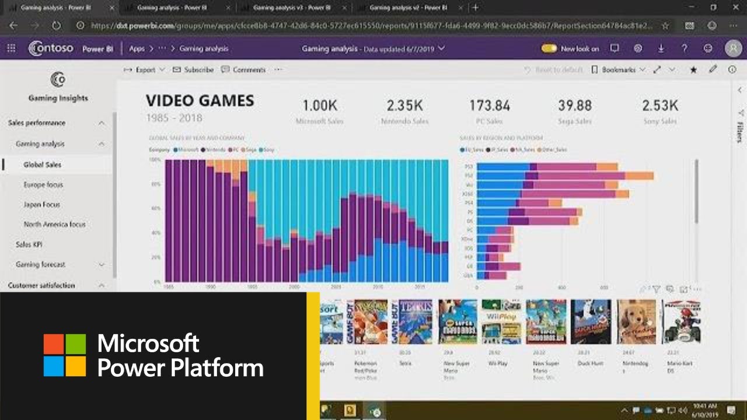Open the breadcrumb ellipsis in header
Viewport: 747px width, 420px height.
tap(162, 49)
